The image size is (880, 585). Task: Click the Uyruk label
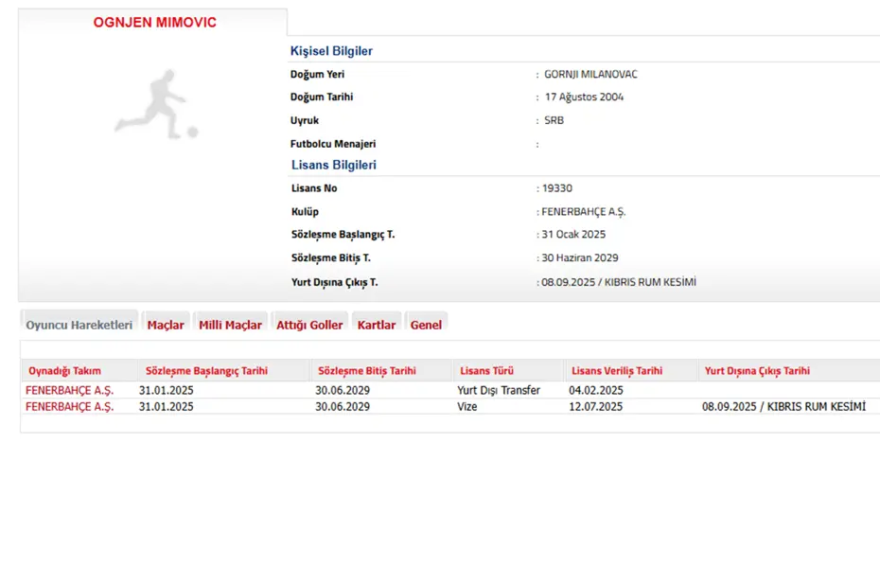(x=304, y=120)
